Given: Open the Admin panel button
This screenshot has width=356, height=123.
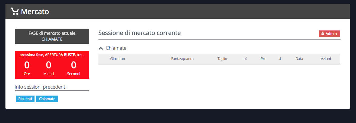Looking at the screenshot, I should (329, 34).
